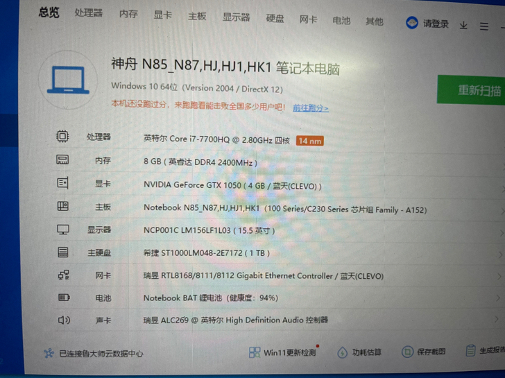Expand the 主硬盘 row arrow
The height and width of the screenshot is (378, 505).
click(x=500, y=255)
